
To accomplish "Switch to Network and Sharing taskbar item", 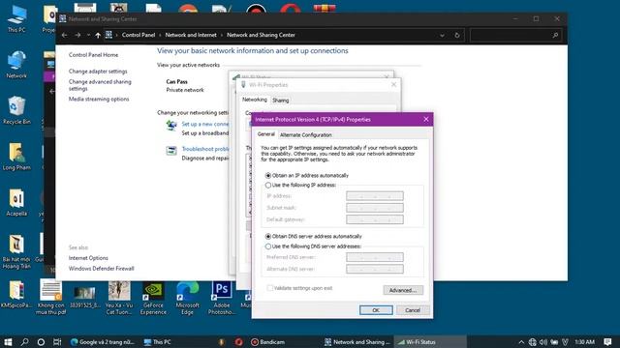I will (357, 341).
